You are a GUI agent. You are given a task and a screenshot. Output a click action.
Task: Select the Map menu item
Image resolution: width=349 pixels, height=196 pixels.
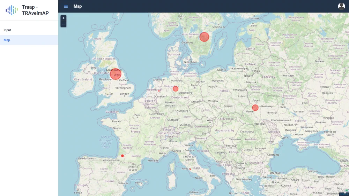[x=29, y=40]
